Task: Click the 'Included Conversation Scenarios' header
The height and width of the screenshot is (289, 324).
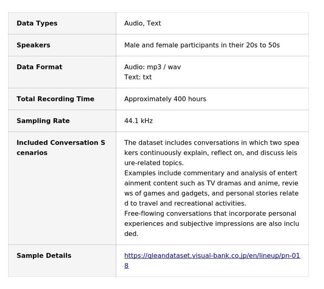Action: pyautogui.click(x=61, y=147)
